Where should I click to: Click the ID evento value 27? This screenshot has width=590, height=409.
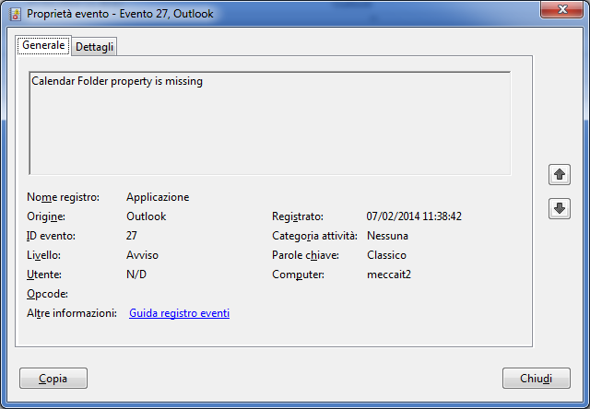coord(131,236)
